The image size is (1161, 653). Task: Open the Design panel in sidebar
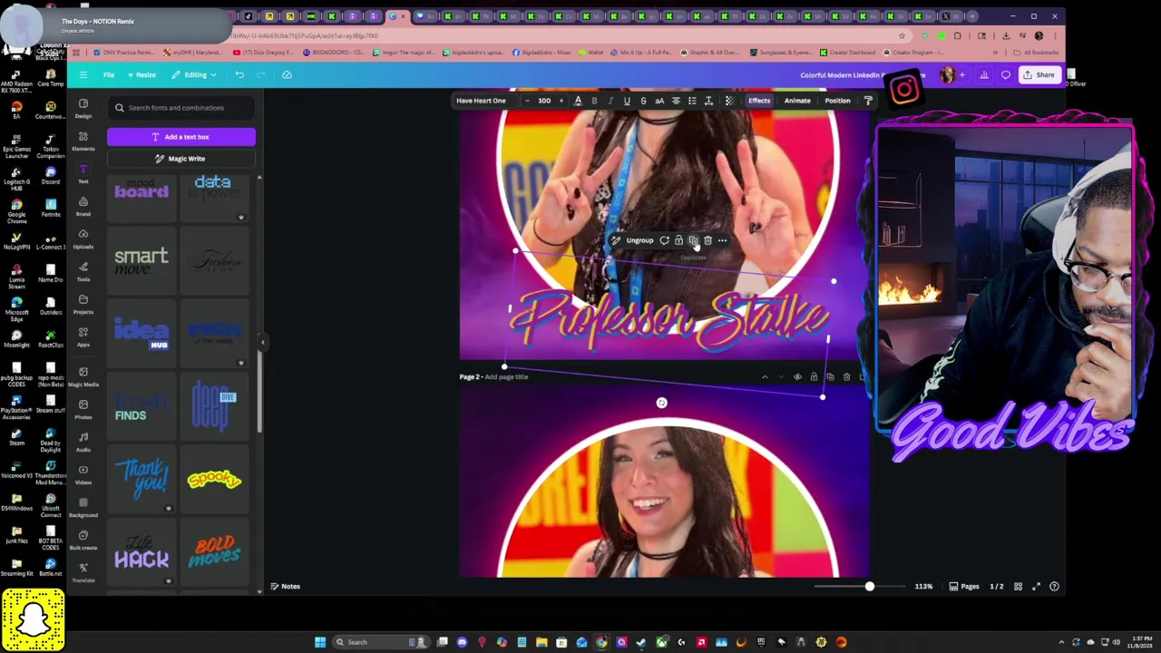83,108
